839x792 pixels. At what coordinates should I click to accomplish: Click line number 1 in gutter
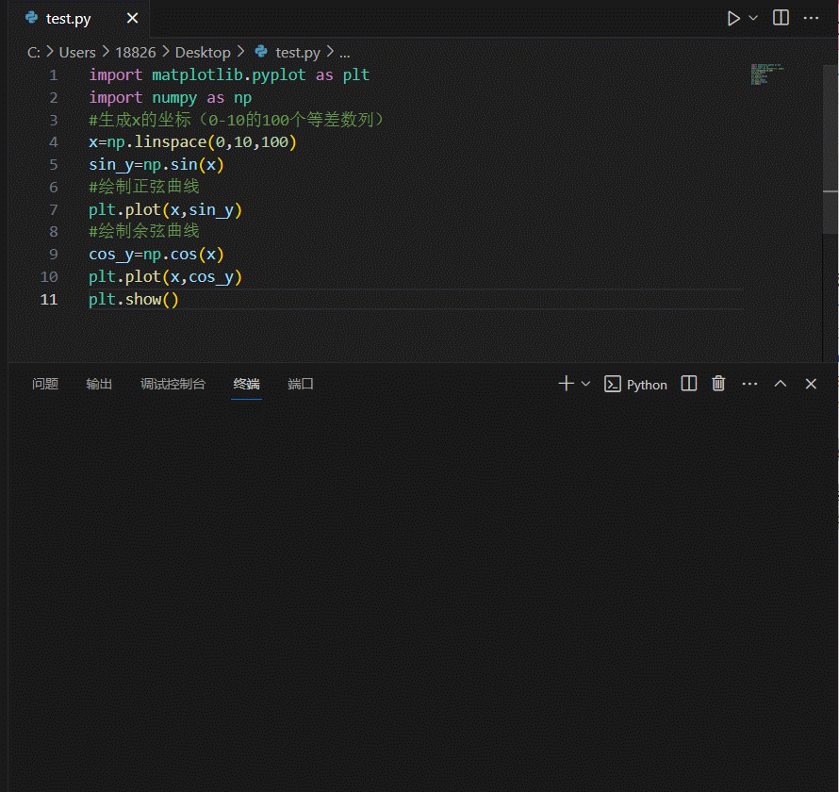click(54, 74)
